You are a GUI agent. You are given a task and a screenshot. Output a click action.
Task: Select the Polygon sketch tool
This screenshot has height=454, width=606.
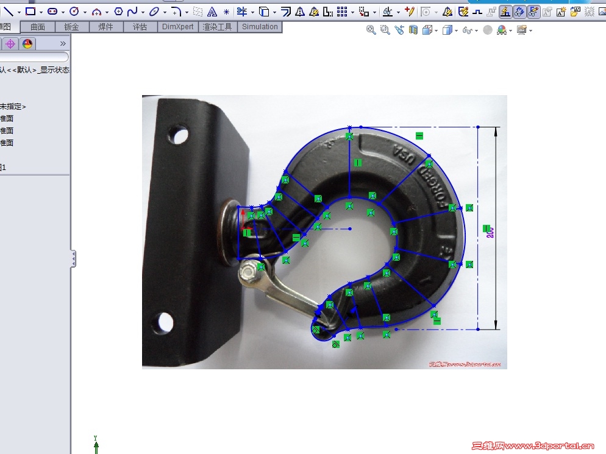point(119,12)
